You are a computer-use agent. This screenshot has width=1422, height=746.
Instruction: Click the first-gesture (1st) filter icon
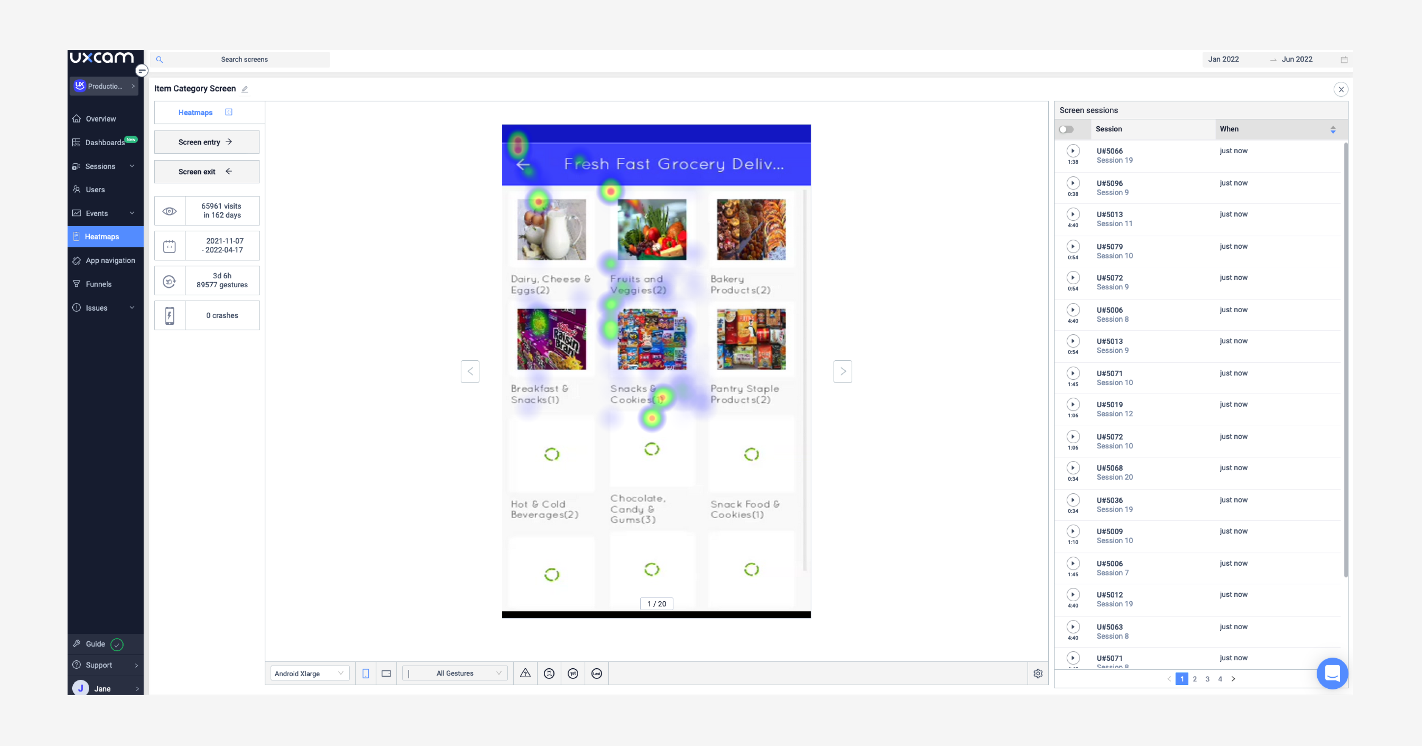(573, 673)
